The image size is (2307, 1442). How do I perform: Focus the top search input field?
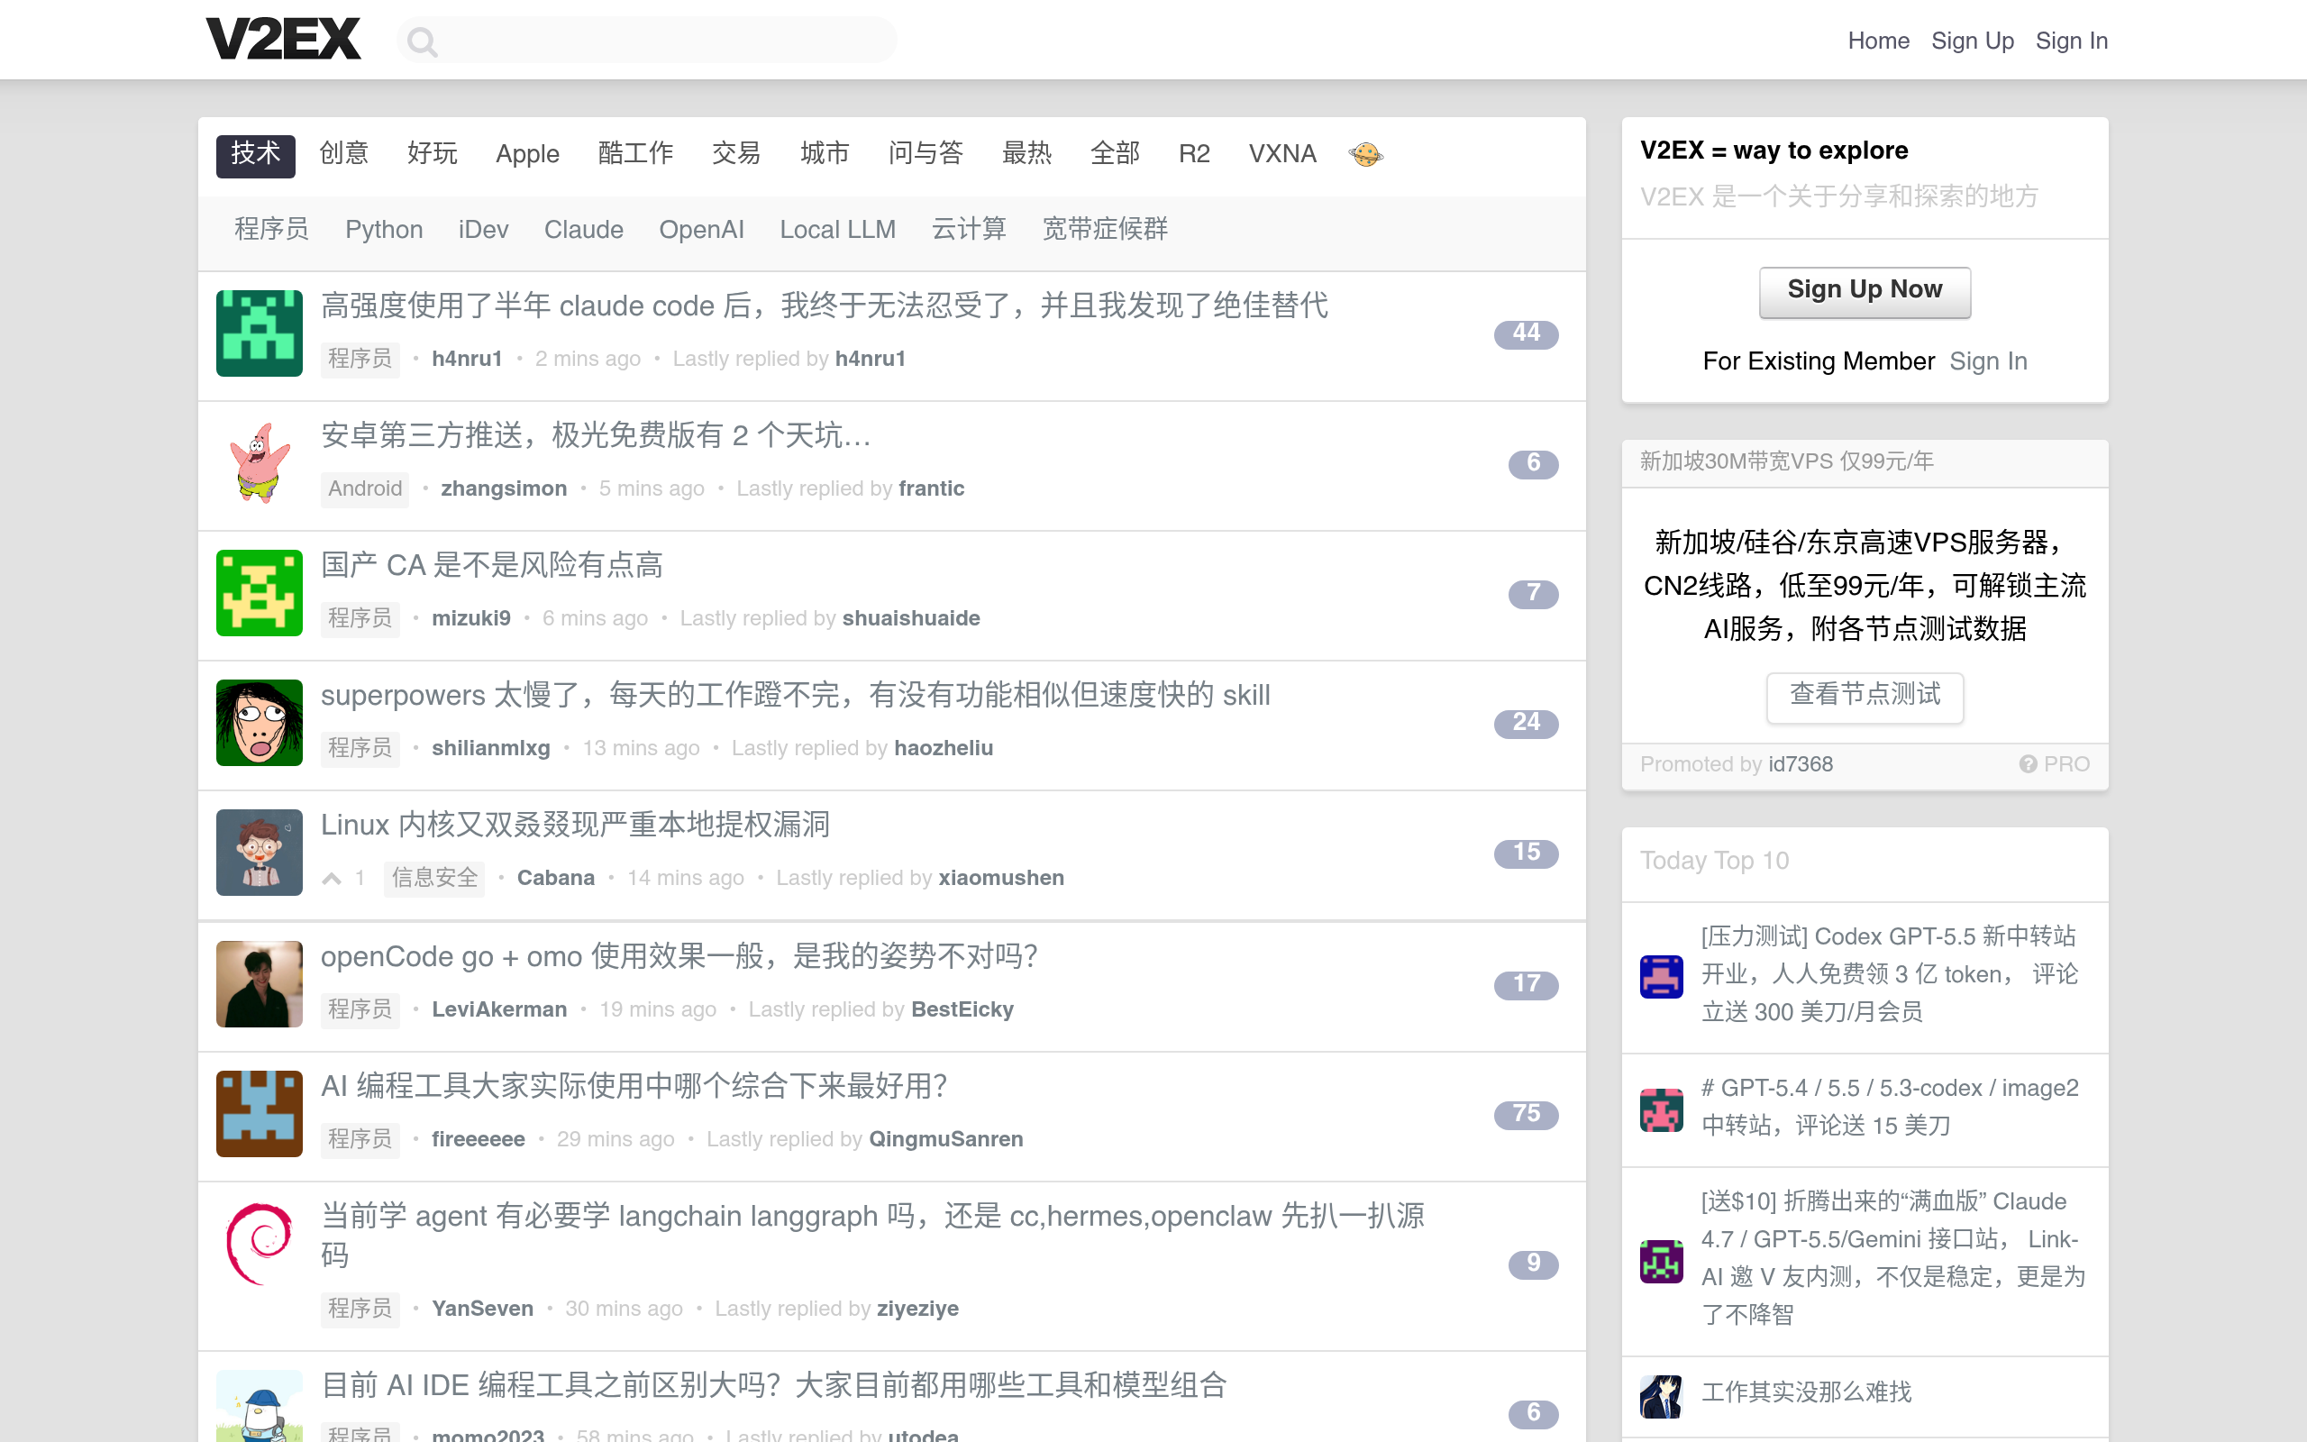pos(647,40)
